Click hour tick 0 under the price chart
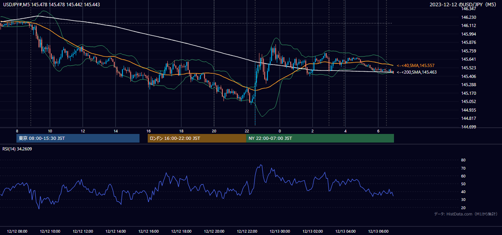Screen dimensions: 502x235 pos(280,131)
